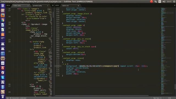
Task: Click the red recording indicator in top panel
Action: [x=152, y=1]
